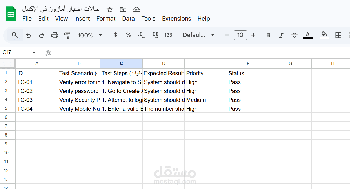Decrease font size with minus
The image size is (350, 189).
pyautogui.click(x=227, y=35)
